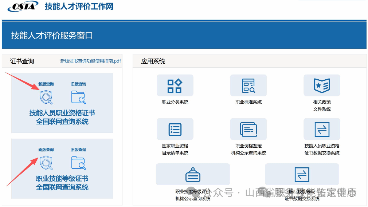Click 新版查询 shield icon for 职业资格证书
This screenshot has height=207, width=368.
click(46, 97)
